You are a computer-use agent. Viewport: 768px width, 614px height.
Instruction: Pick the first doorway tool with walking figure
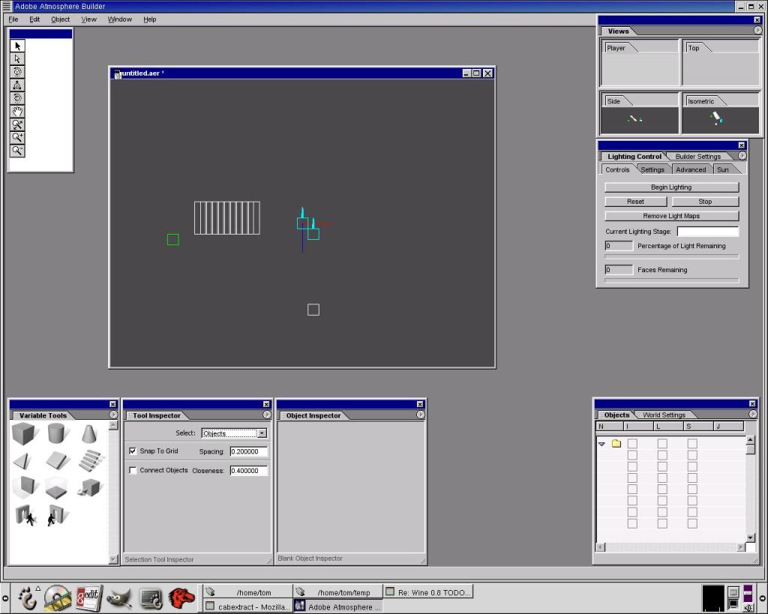point(25,515)
